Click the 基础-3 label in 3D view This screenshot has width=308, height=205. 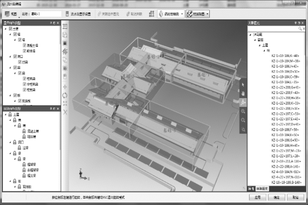coord(128,76)
